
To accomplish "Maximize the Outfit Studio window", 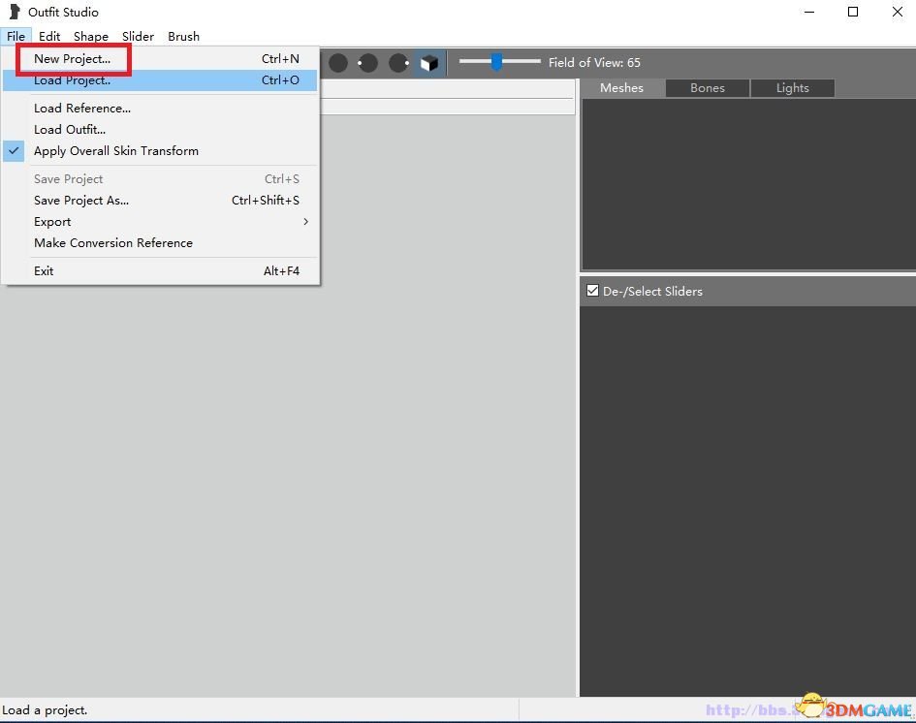I will [853, 12].
